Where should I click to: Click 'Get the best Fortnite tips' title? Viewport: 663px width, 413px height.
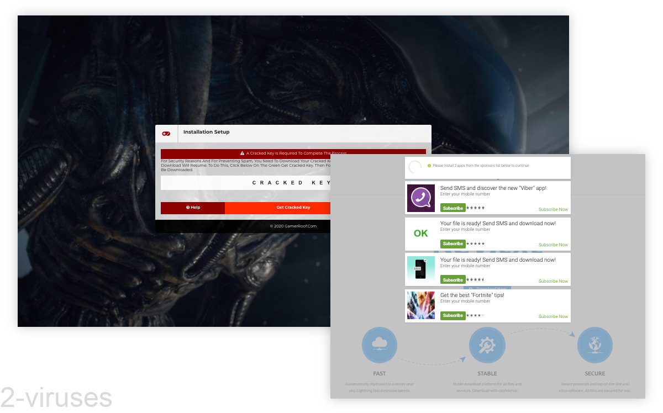tap(472, 295)
